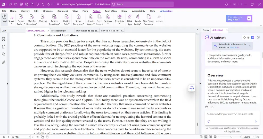
Task: Open the Comments panel in left sidebar
Action: 4,54
